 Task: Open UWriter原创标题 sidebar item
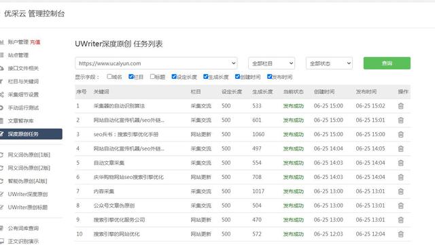(x=27, y=207)
